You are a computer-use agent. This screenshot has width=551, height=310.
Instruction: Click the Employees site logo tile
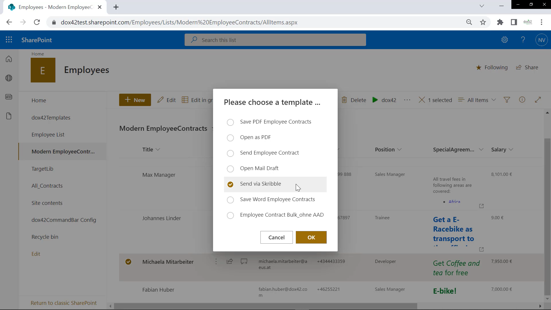click(x=43, y=70)
